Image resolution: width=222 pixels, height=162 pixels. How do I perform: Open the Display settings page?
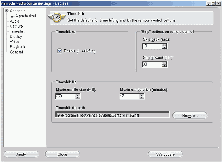(16, 37)
